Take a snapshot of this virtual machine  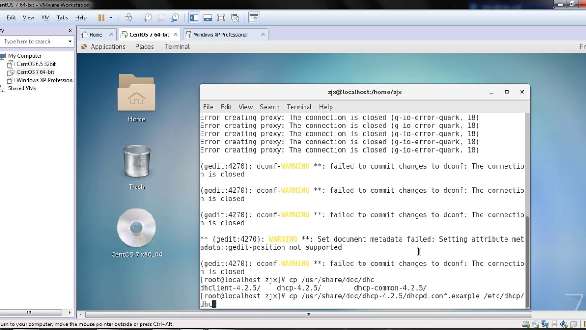click(147, 17)
